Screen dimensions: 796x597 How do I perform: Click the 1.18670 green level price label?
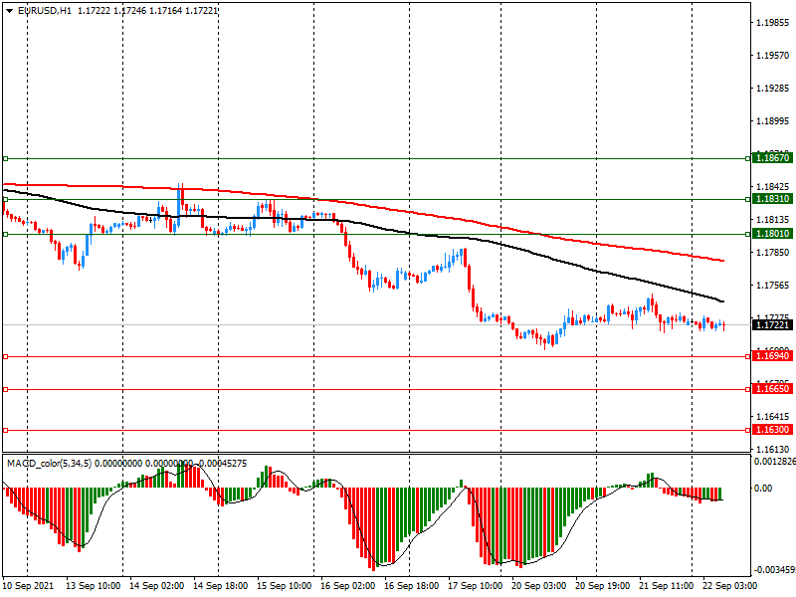(772, 158)
